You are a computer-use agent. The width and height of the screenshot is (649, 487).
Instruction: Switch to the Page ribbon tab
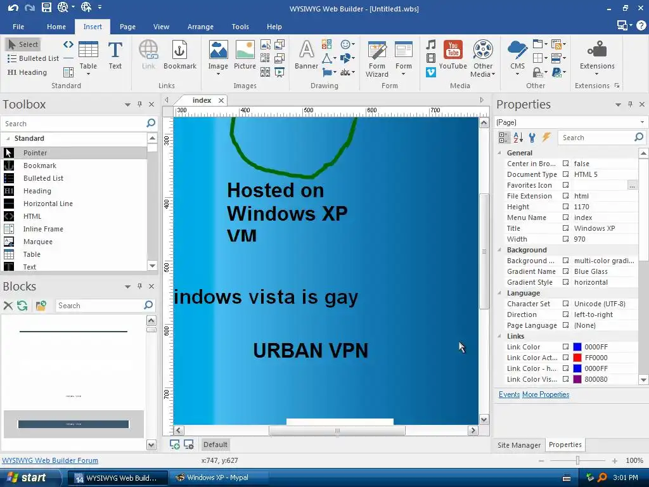point(127,27)
